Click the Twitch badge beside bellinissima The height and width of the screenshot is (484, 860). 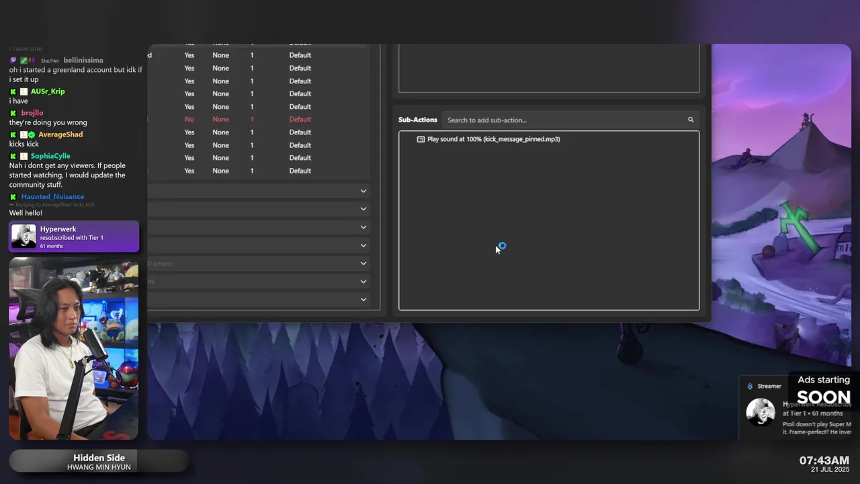click(x=13, y=61)
